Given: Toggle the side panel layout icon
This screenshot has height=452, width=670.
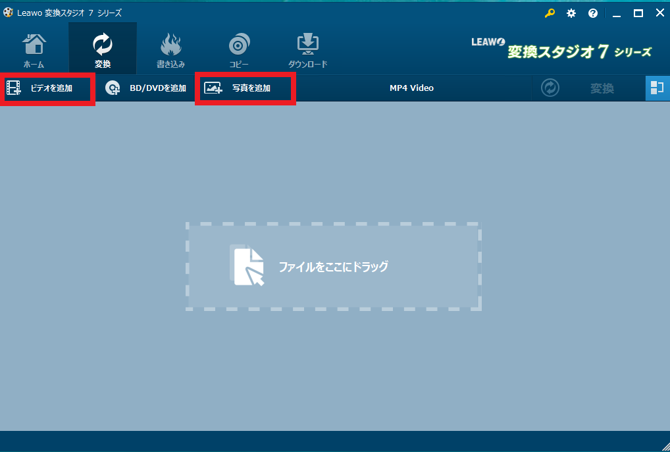Looking at the screenshot, I should click(x=657, y=88).
